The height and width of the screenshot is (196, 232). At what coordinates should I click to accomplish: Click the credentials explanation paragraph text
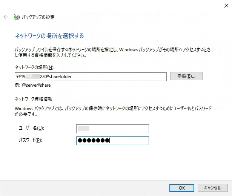(x=113, y=111)
